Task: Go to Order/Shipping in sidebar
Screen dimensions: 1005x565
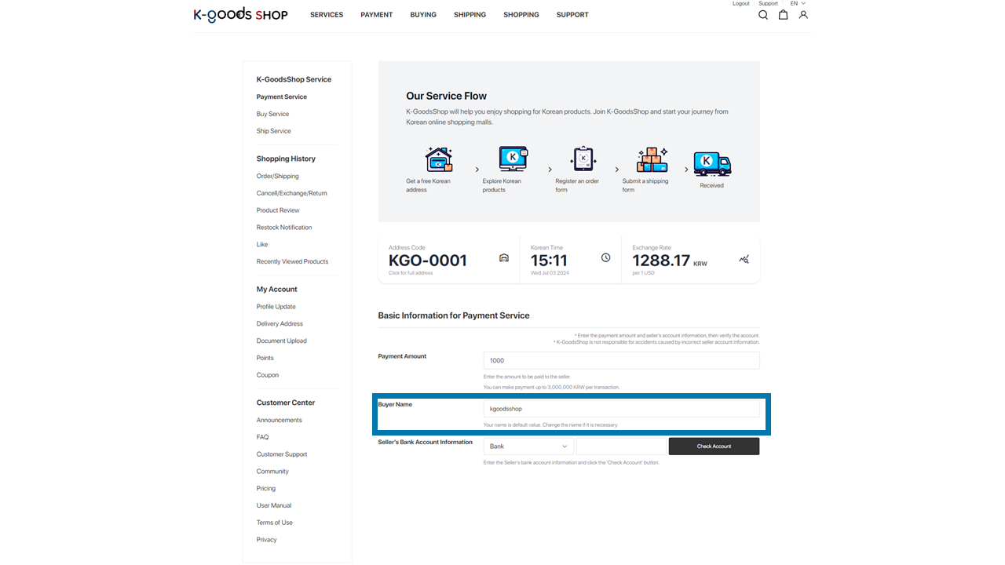Action: coord(277,177)
